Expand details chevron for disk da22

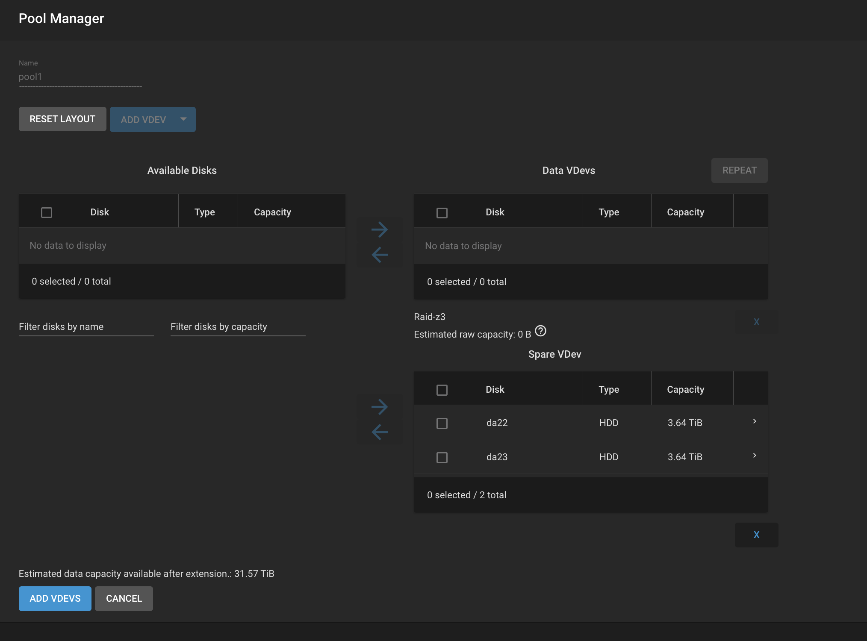pos(755,421)
